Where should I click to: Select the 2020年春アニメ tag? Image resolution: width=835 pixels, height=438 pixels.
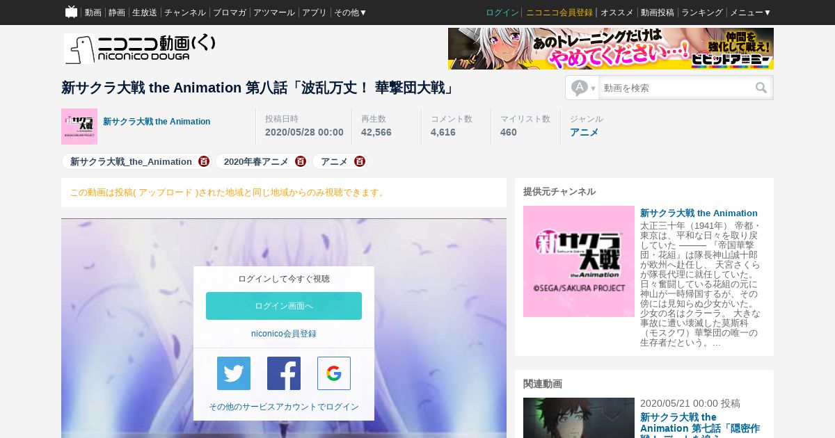point(256,161)
